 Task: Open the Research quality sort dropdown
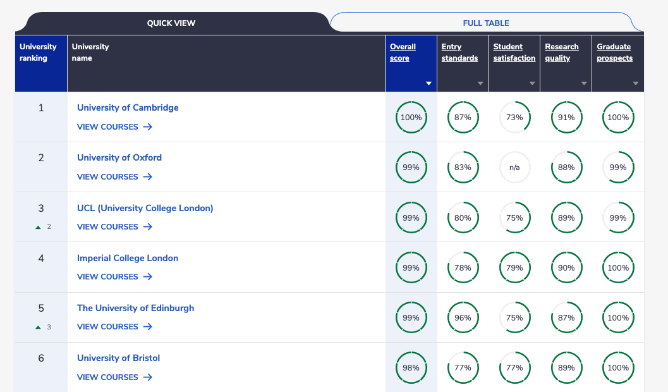(583, 82)
